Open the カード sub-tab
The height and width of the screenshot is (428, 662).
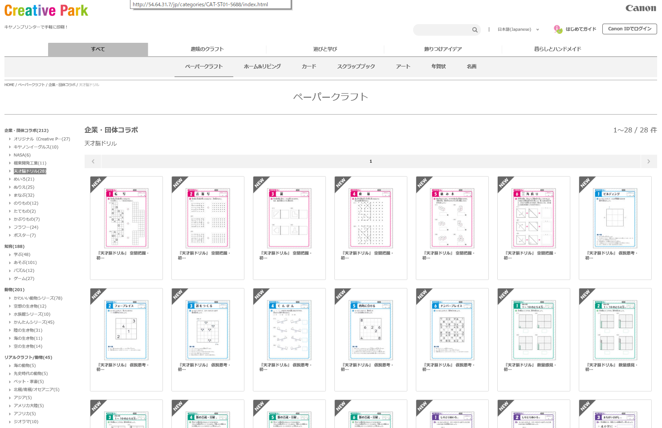[309, 66]
